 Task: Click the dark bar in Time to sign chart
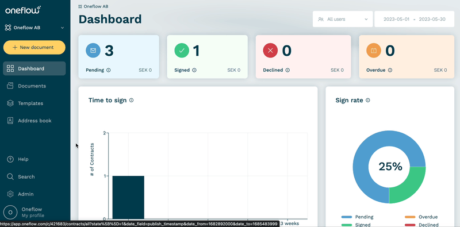[x=128, y=197]
